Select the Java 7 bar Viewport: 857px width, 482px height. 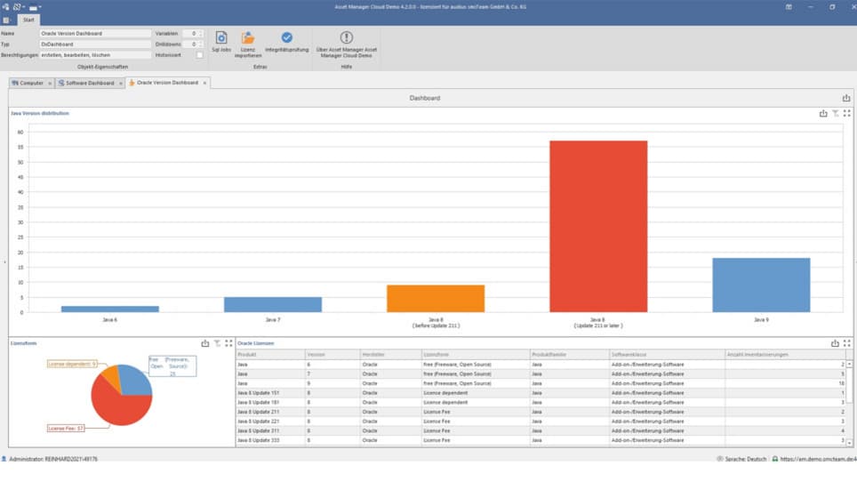pos(273,305)
